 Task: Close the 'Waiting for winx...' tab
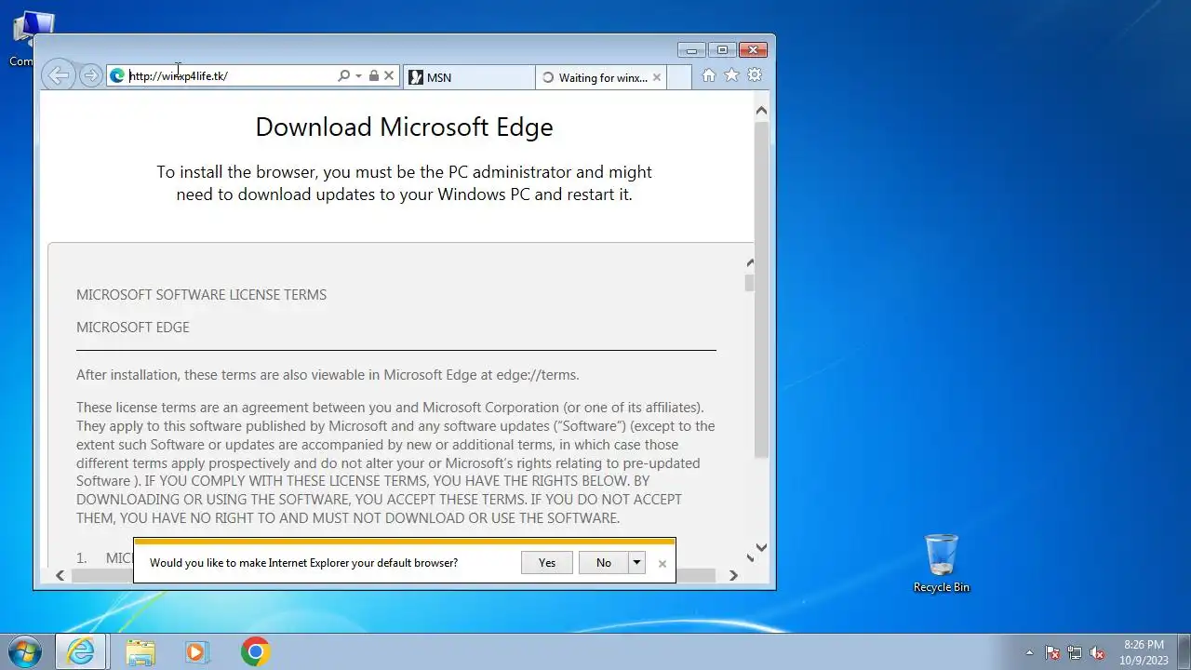point(657,77)
